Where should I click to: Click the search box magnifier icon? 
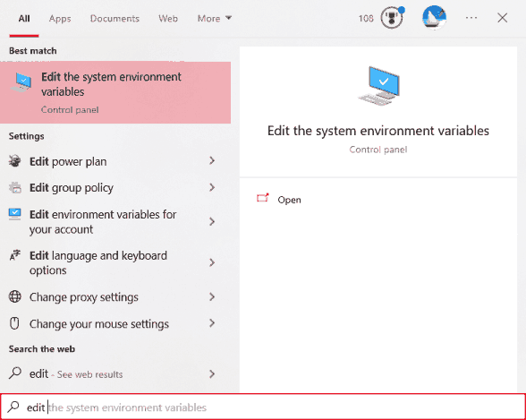coord(13,407)
